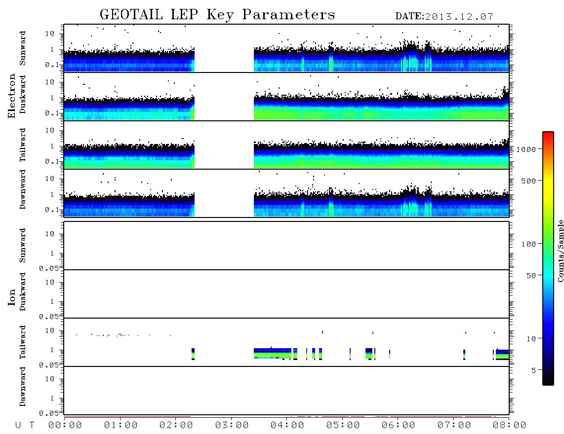Click the Electron 'Tailward' panel label
564x434 pixels.
coord(23,145)
